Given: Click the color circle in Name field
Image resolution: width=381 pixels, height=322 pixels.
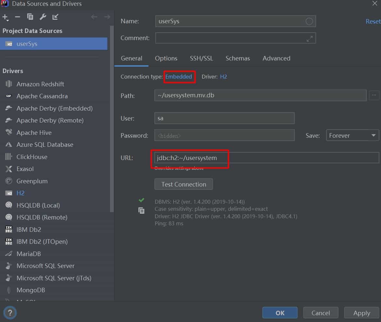Looking at the screenshot, I should click(309, 21).
